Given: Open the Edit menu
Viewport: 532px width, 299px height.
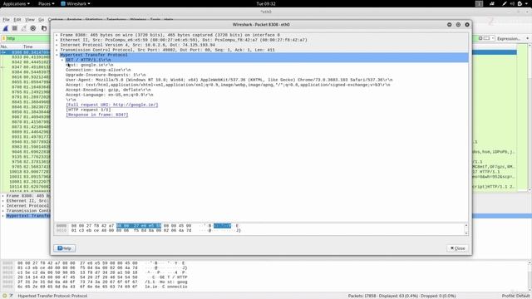Looking at the screenshot, I should [17, 20].
